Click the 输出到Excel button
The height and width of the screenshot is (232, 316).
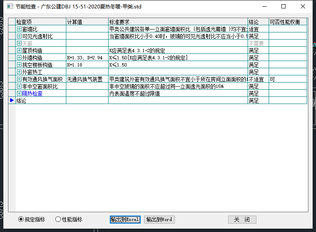pyautogui.click(x=125, y=219)
